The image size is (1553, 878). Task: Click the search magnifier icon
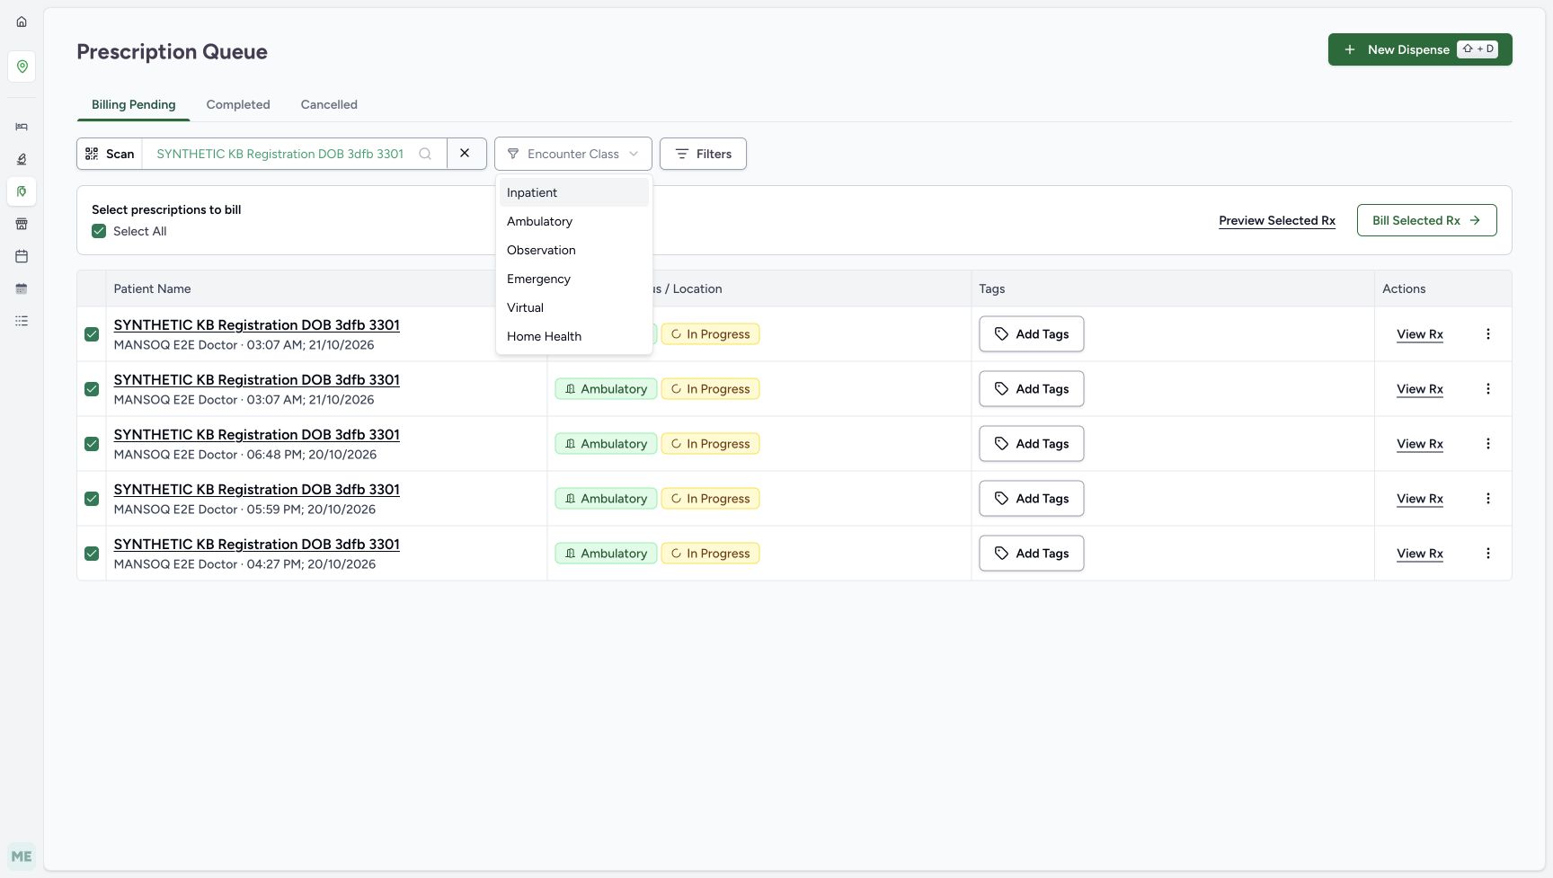pyautogui.click(x=425, y=154)
